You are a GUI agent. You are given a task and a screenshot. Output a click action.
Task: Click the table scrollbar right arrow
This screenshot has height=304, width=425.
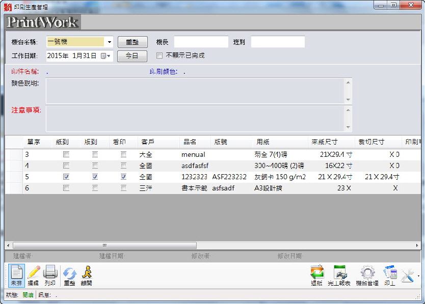pyautogui.click(x=417, y=245)
